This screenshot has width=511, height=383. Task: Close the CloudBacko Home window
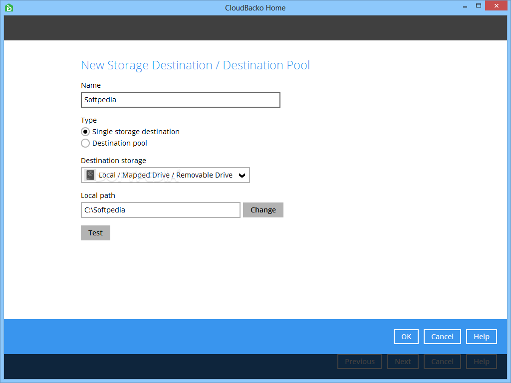497,6
